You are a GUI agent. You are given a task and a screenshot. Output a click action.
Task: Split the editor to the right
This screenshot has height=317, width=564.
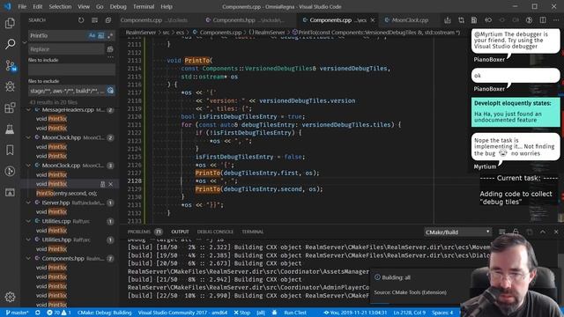[543, 20]
